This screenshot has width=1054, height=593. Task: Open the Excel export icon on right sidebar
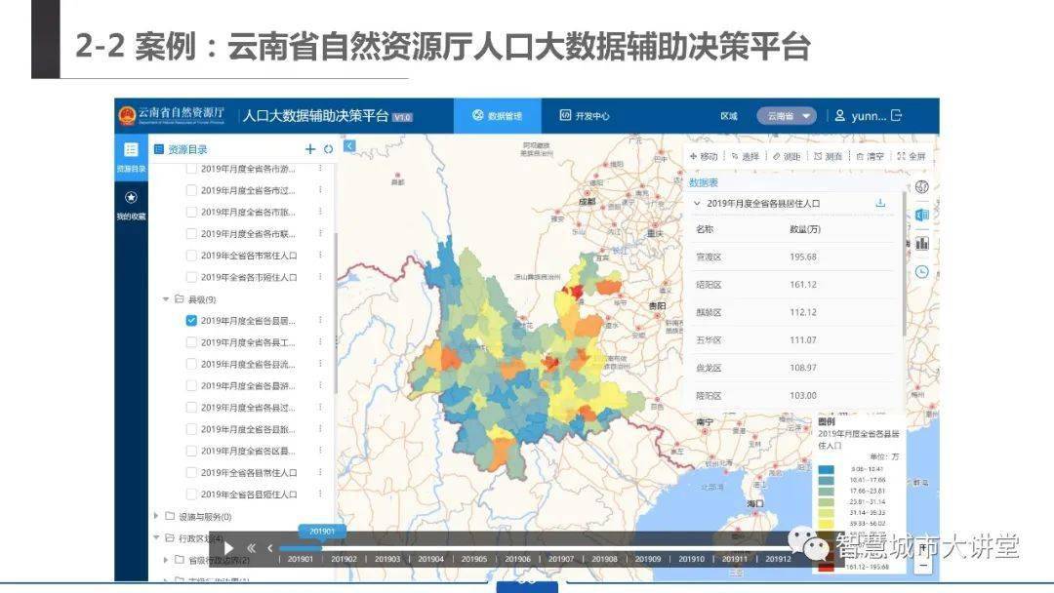pyautogui.click(x=921, y=216)
